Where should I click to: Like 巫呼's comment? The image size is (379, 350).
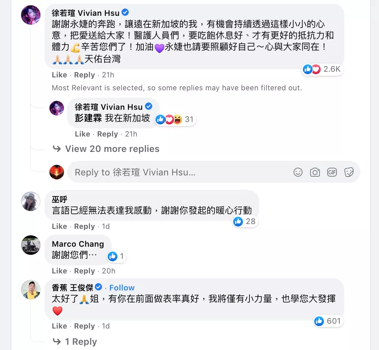(59, 226)
